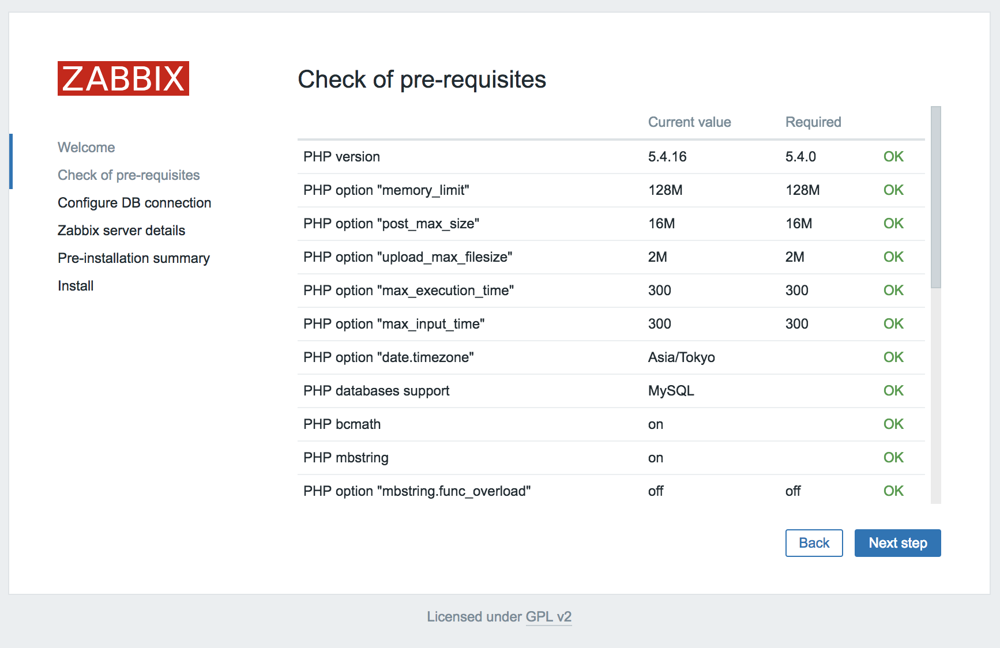This screenshot has height=648, width=1000.
Task: Click the Current value column header
Action: [x=689, y=122]
